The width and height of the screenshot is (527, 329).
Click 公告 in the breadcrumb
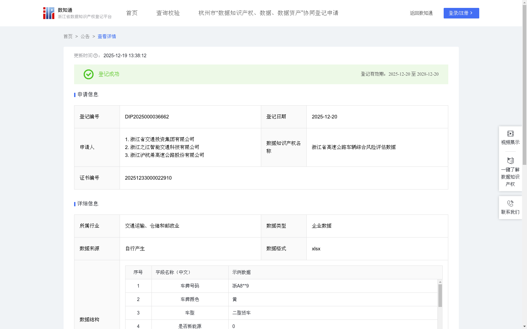(x=85, y=37)
